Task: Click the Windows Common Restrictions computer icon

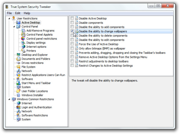Action: [x=14, y=99]
